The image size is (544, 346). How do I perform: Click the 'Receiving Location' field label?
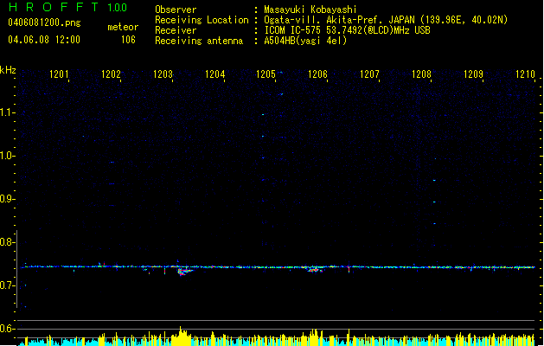(x=202, y=20)
